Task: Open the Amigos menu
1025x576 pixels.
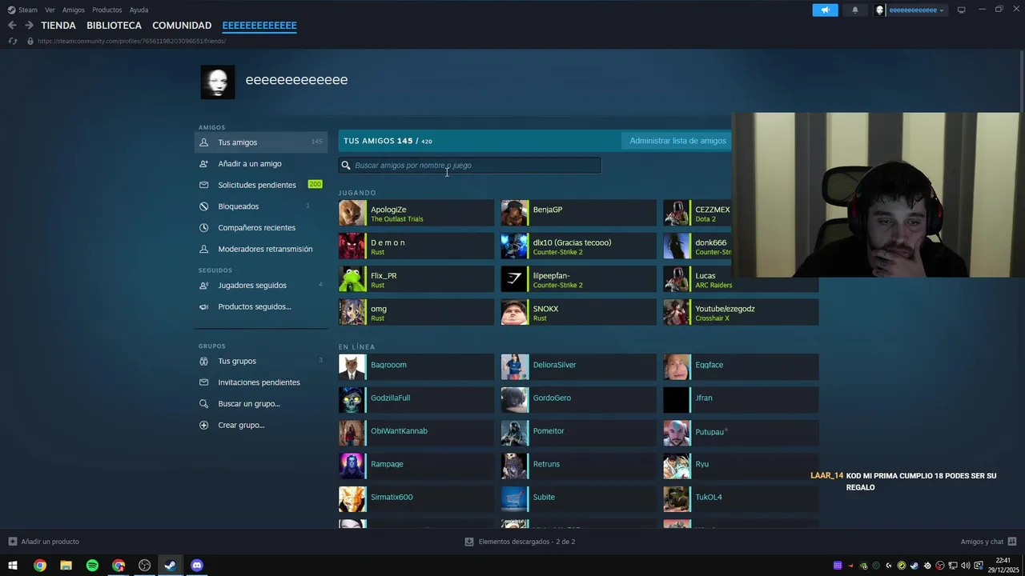Action: coord(74,10)
